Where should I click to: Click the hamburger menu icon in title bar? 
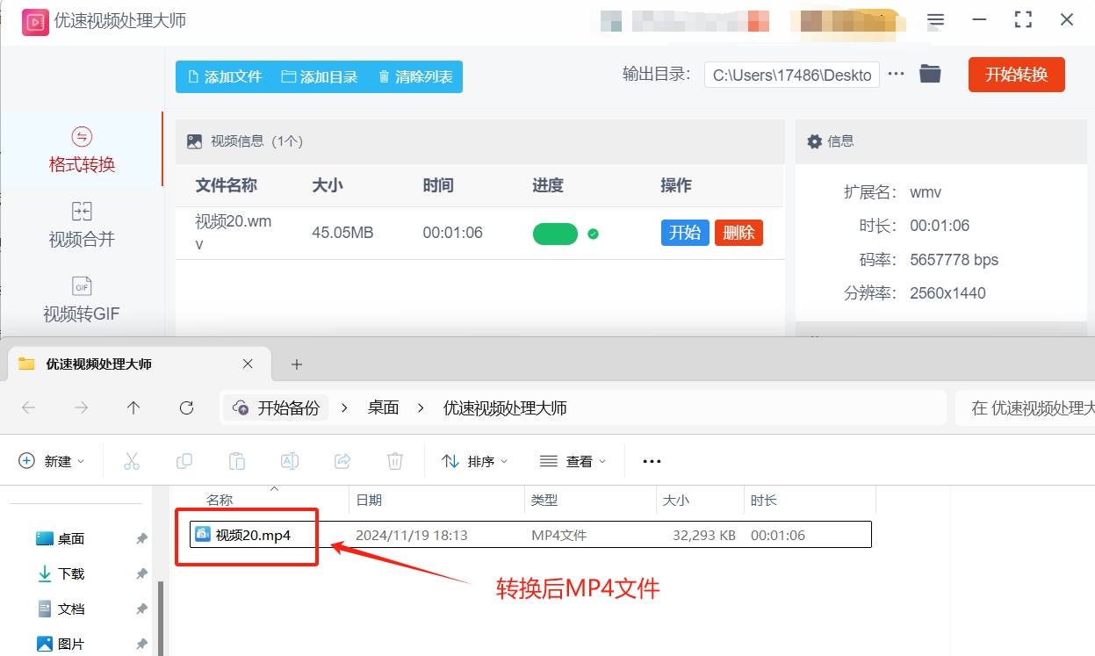[936, 20]
